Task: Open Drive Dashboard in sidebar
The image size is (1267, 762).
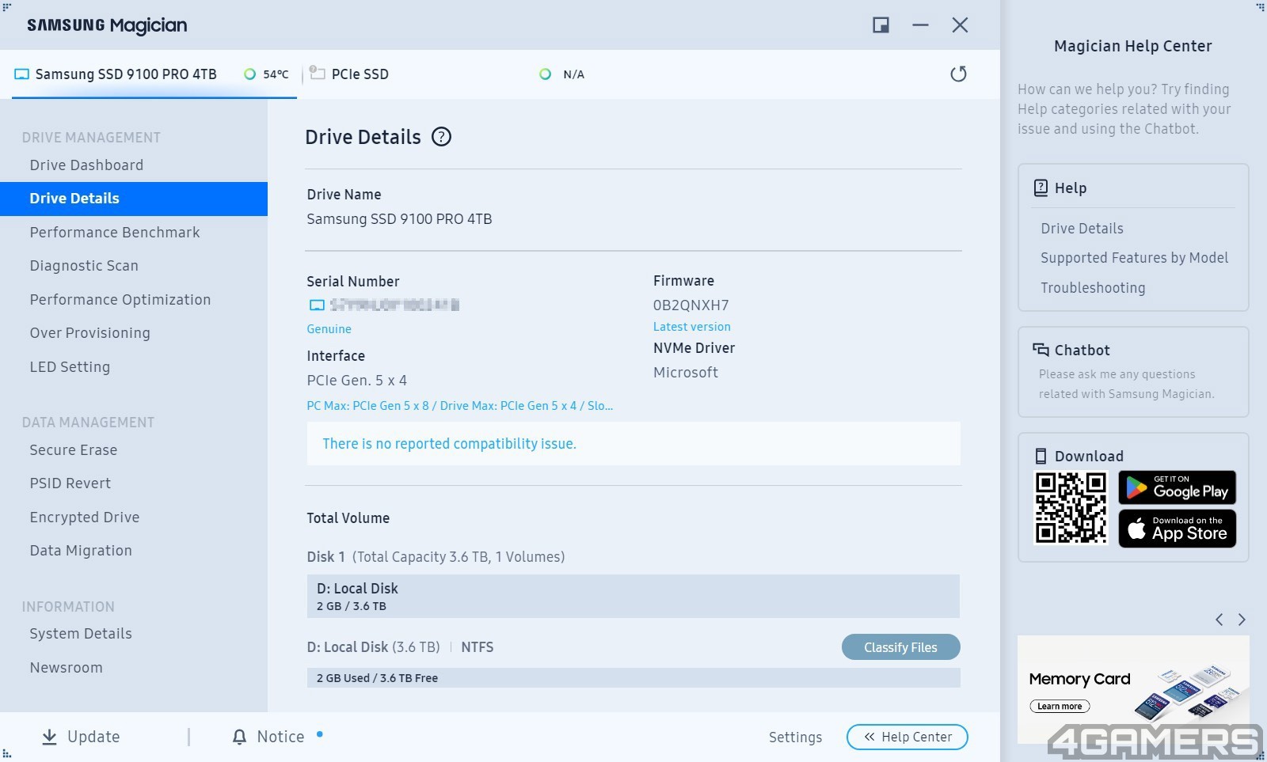Action: 86,165
